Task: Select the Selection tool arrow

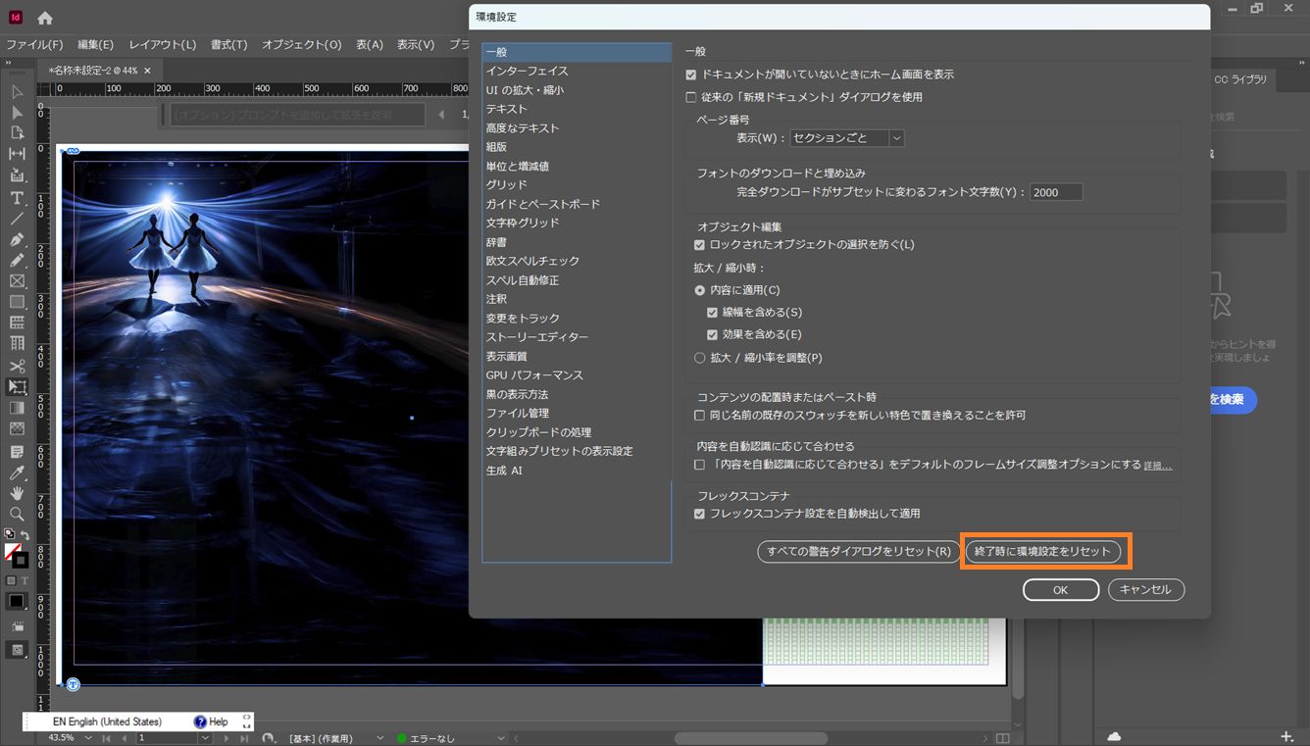Action: tap(17, 92)
